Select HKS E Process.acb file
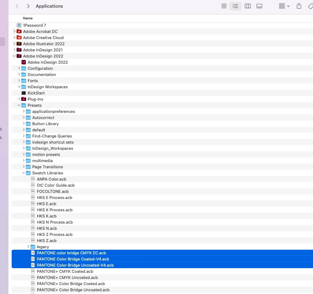 [x=162, y=198]
